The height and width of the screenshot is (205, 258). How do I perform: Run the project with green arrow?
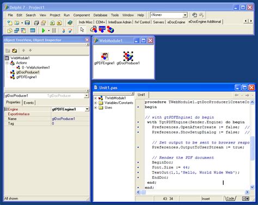pyautogui.click(x=44, y=30)
